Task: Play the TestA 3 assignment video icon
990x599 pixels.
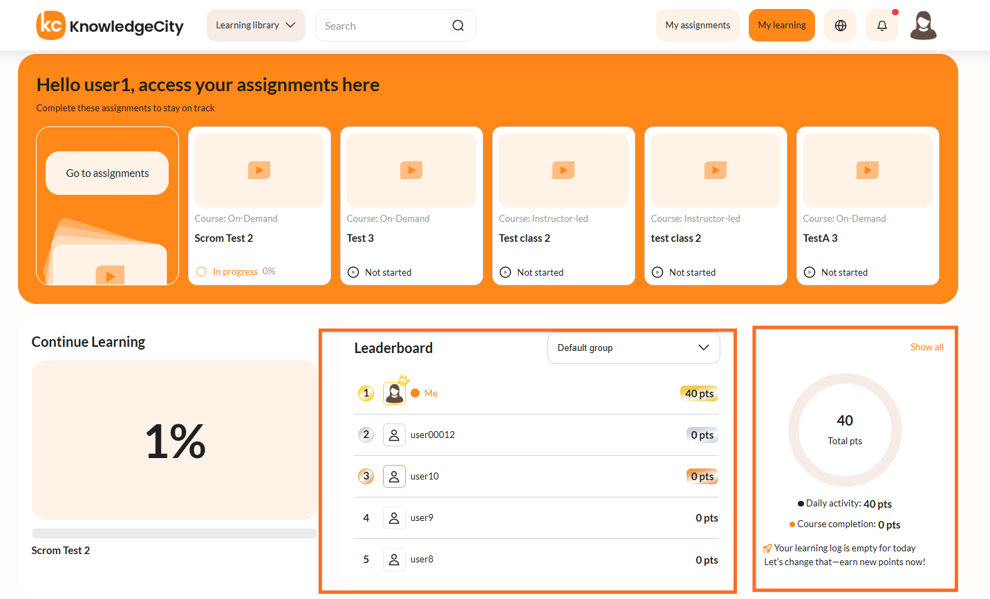Action: point(868,170)
